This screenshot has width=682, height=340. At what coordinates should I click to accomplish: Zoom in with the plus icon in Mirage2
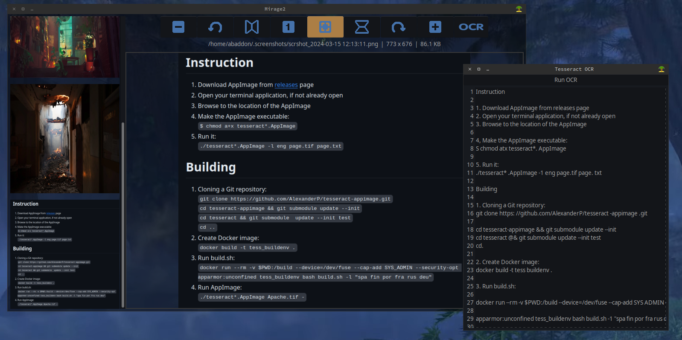435,27
